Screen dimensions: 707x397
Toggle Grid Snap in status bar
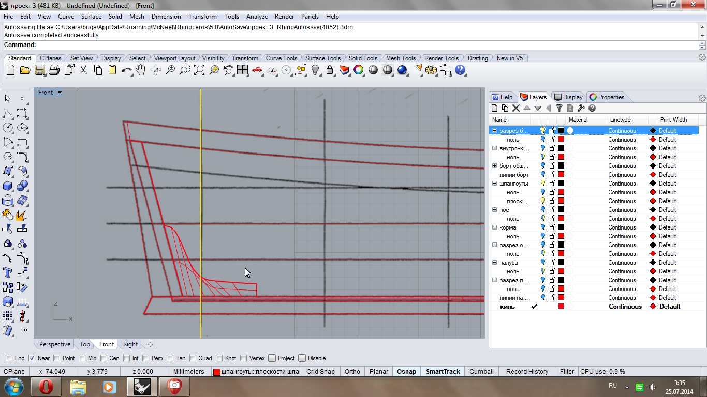coord(320,371)
